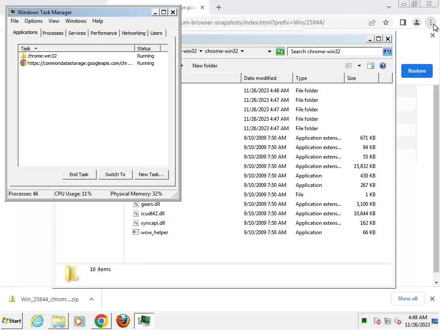
Task: Click the gears.dll file icon
Action: coord(136,204)
